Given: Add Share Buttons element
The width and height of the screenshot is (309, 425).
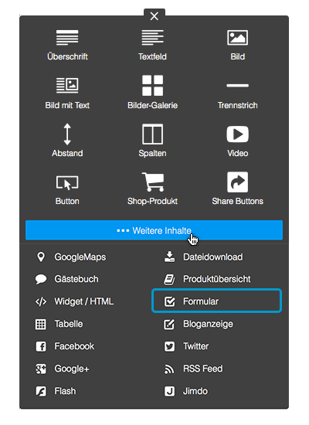Looking at the screenshot, I should pos(237,189).
